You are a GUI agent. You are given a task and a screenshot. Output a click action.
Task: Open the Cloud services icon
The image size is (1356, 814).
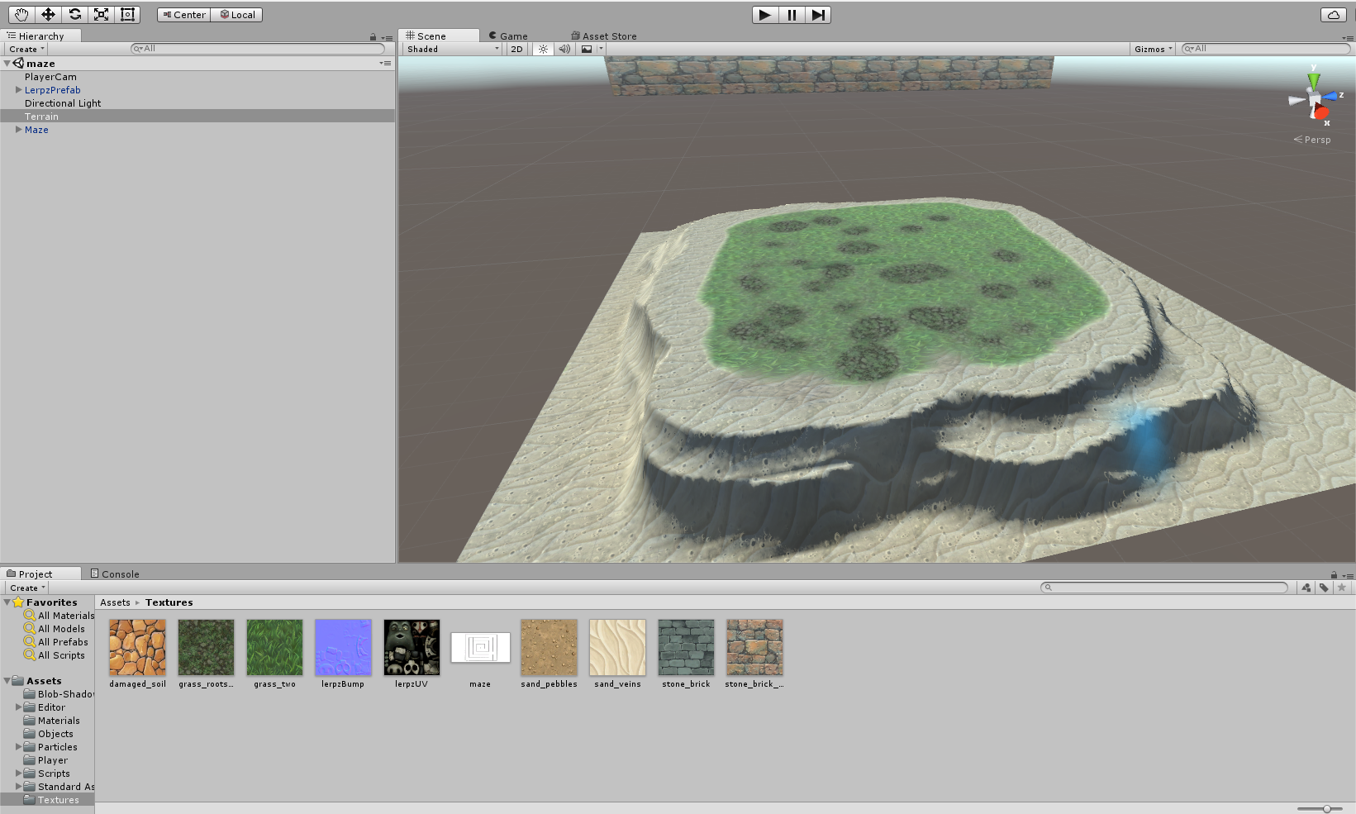[x=1333, y=15]
